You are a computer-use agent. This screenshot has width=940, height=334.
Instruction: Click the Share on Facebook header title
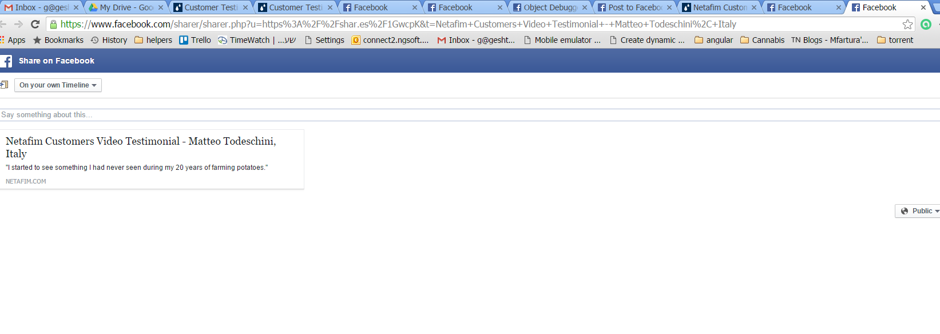tap(57, 61)
